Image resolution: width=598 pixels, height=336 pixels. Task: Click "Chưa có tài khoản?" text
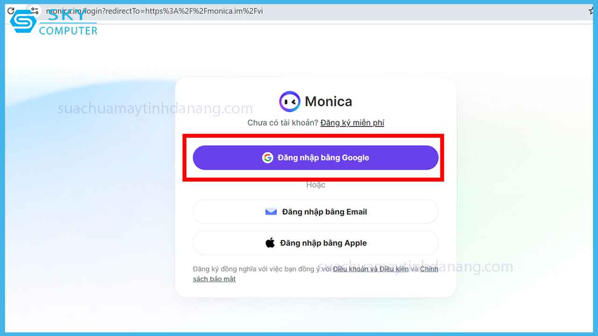pyautogui.click(x=283, y=123)
